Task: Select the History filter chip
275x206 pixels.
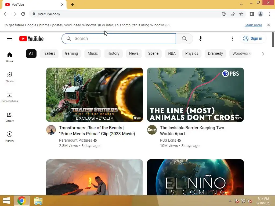Action: [x=114, y=53]
